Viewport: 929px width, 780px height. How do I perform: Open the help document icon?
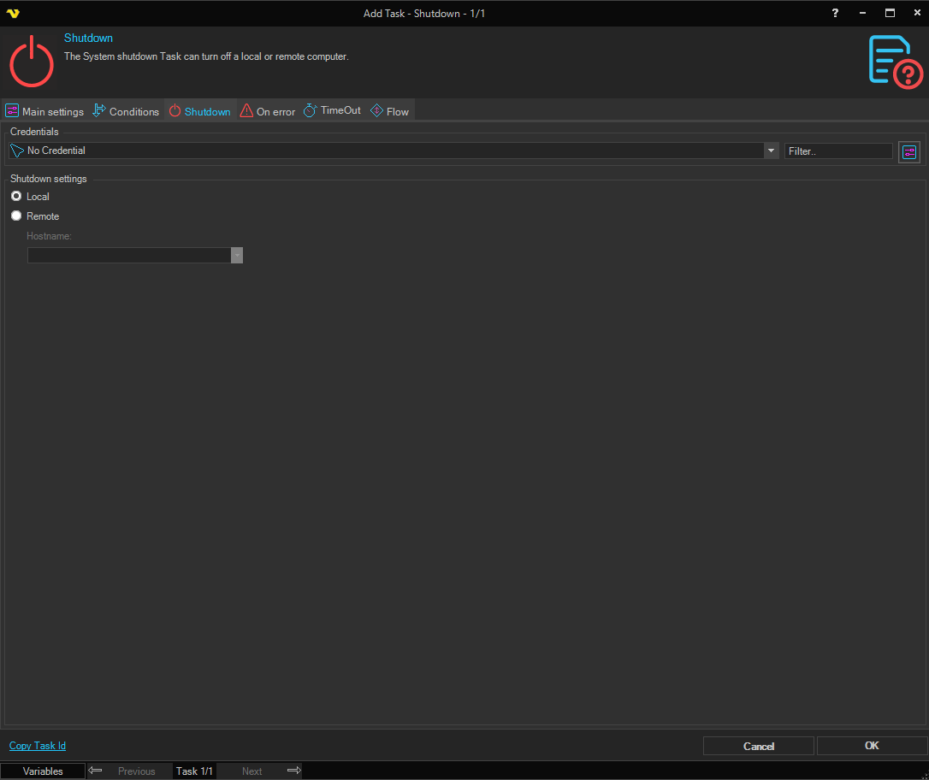[895, 61]
